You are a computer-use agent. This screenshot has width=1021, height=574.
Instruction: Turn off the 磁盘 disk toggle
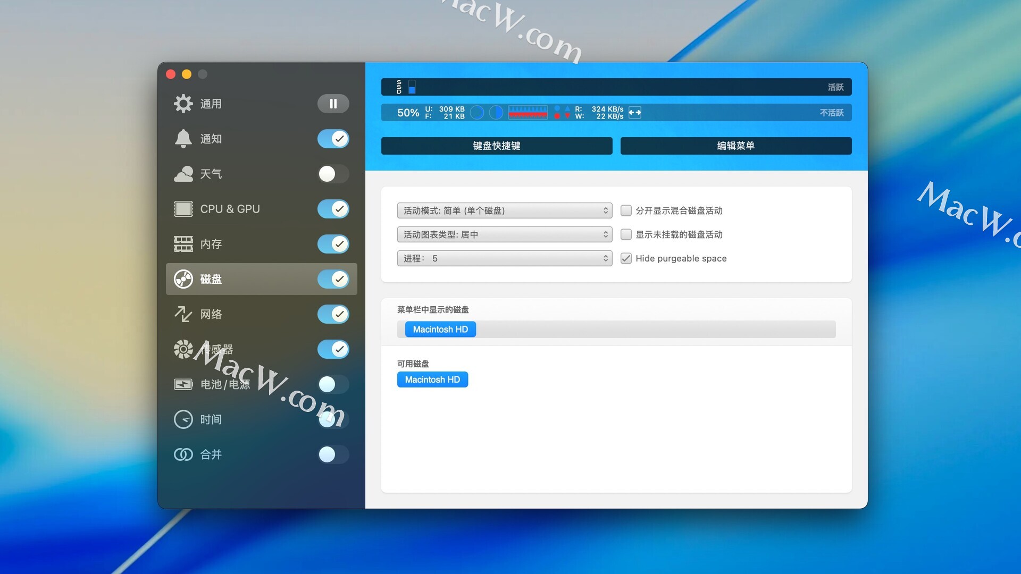click(333, 279)
